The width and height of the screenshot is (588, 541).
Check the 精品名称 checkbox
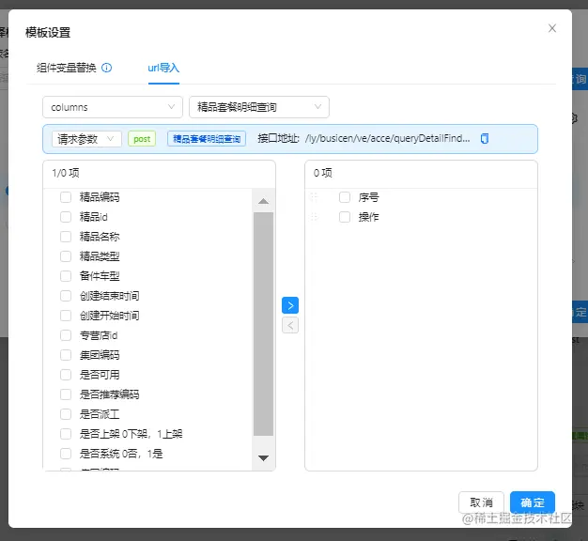[66, 237]
